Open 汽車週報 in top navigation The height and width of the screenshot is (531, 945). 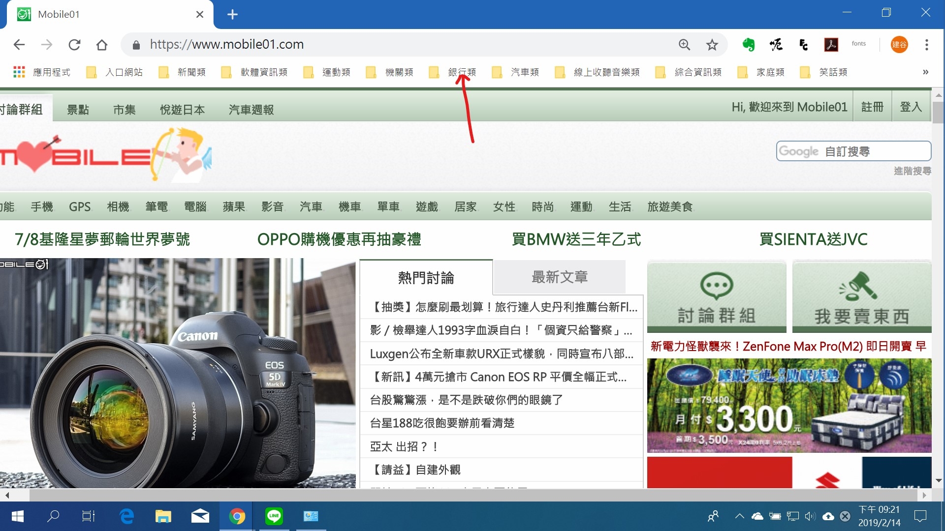click(251, 110)
